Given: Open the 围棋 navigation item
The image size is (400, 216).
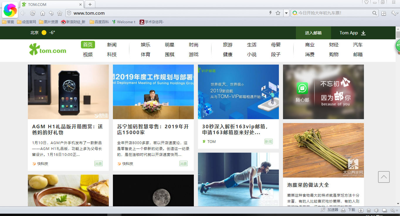Looking at the screenshot, I should 170,54.
